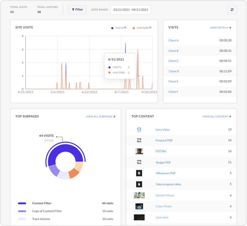
Task: Click the orange segment of donut chart
Action: coord(74,174)
